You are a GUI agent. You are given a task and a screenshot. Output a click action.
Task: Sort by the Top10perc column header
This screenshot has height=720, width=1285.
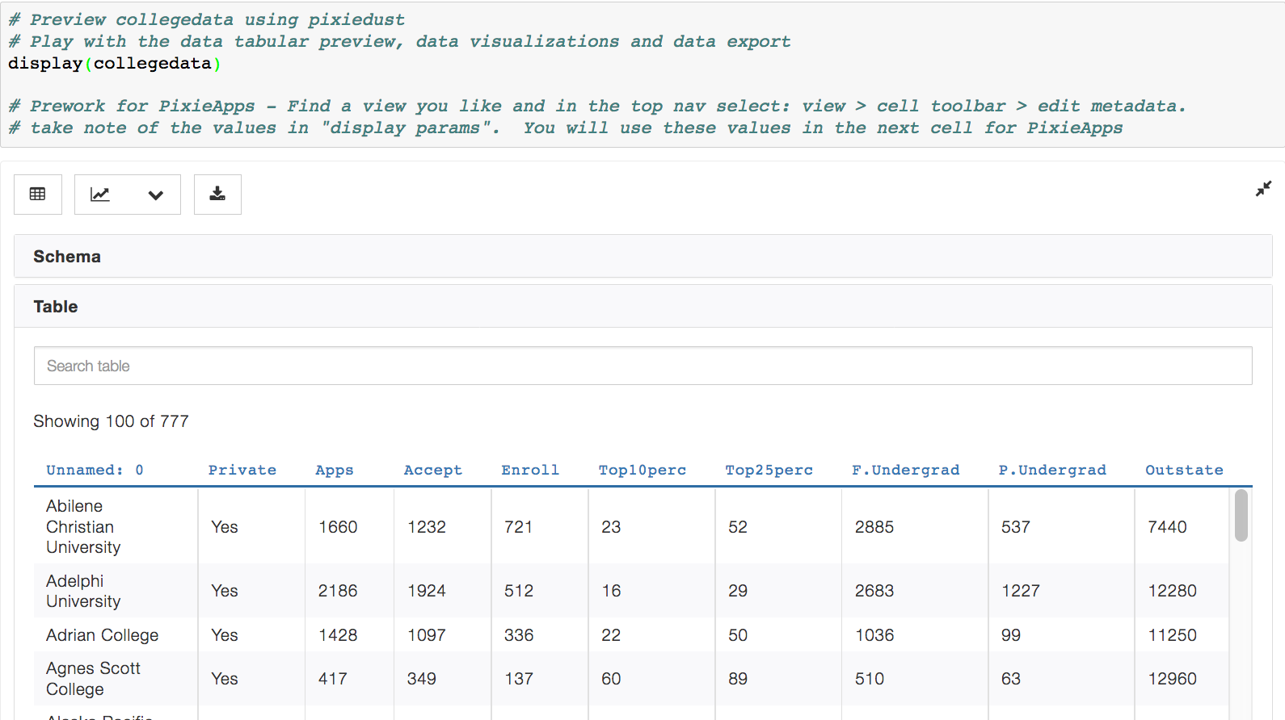(x=642, y=470)
